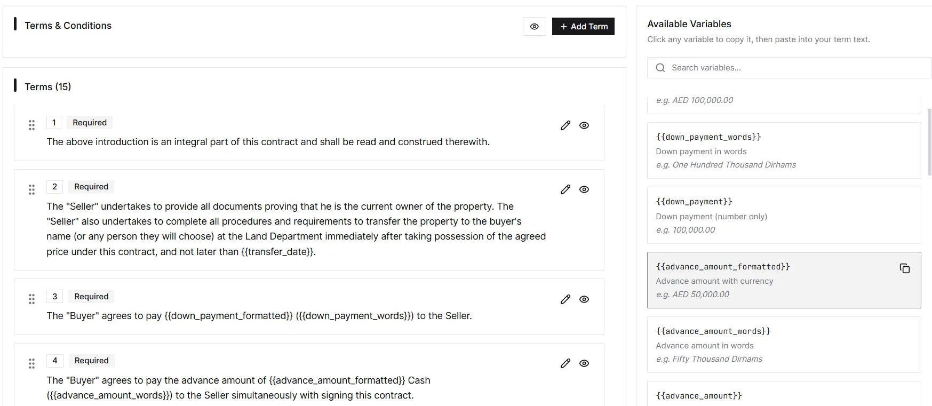Screen dimensions: 932x406
Task: Open the editor for term 3
Action: click(565, 299)
